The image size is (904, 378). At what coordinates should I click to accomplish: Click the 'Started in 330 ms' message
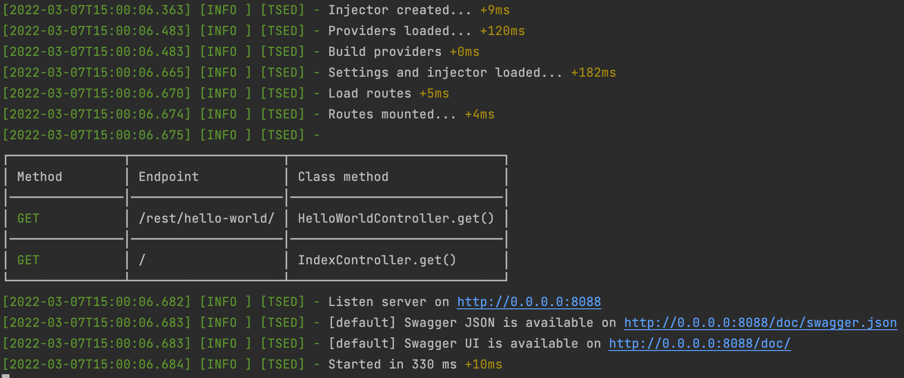tap(392, 364)
